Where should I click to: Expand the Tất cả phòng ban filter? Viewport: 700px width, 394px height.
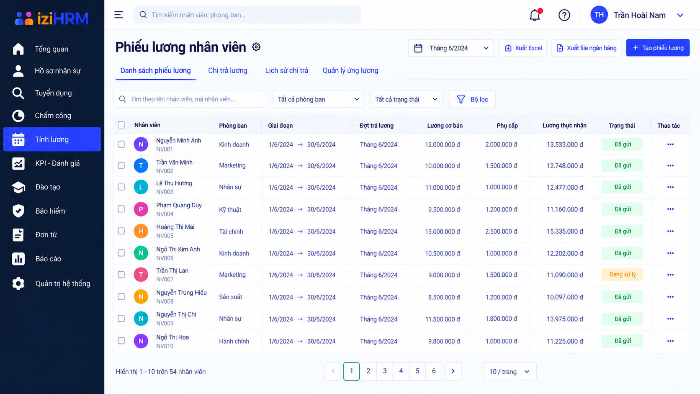(318, 99)
